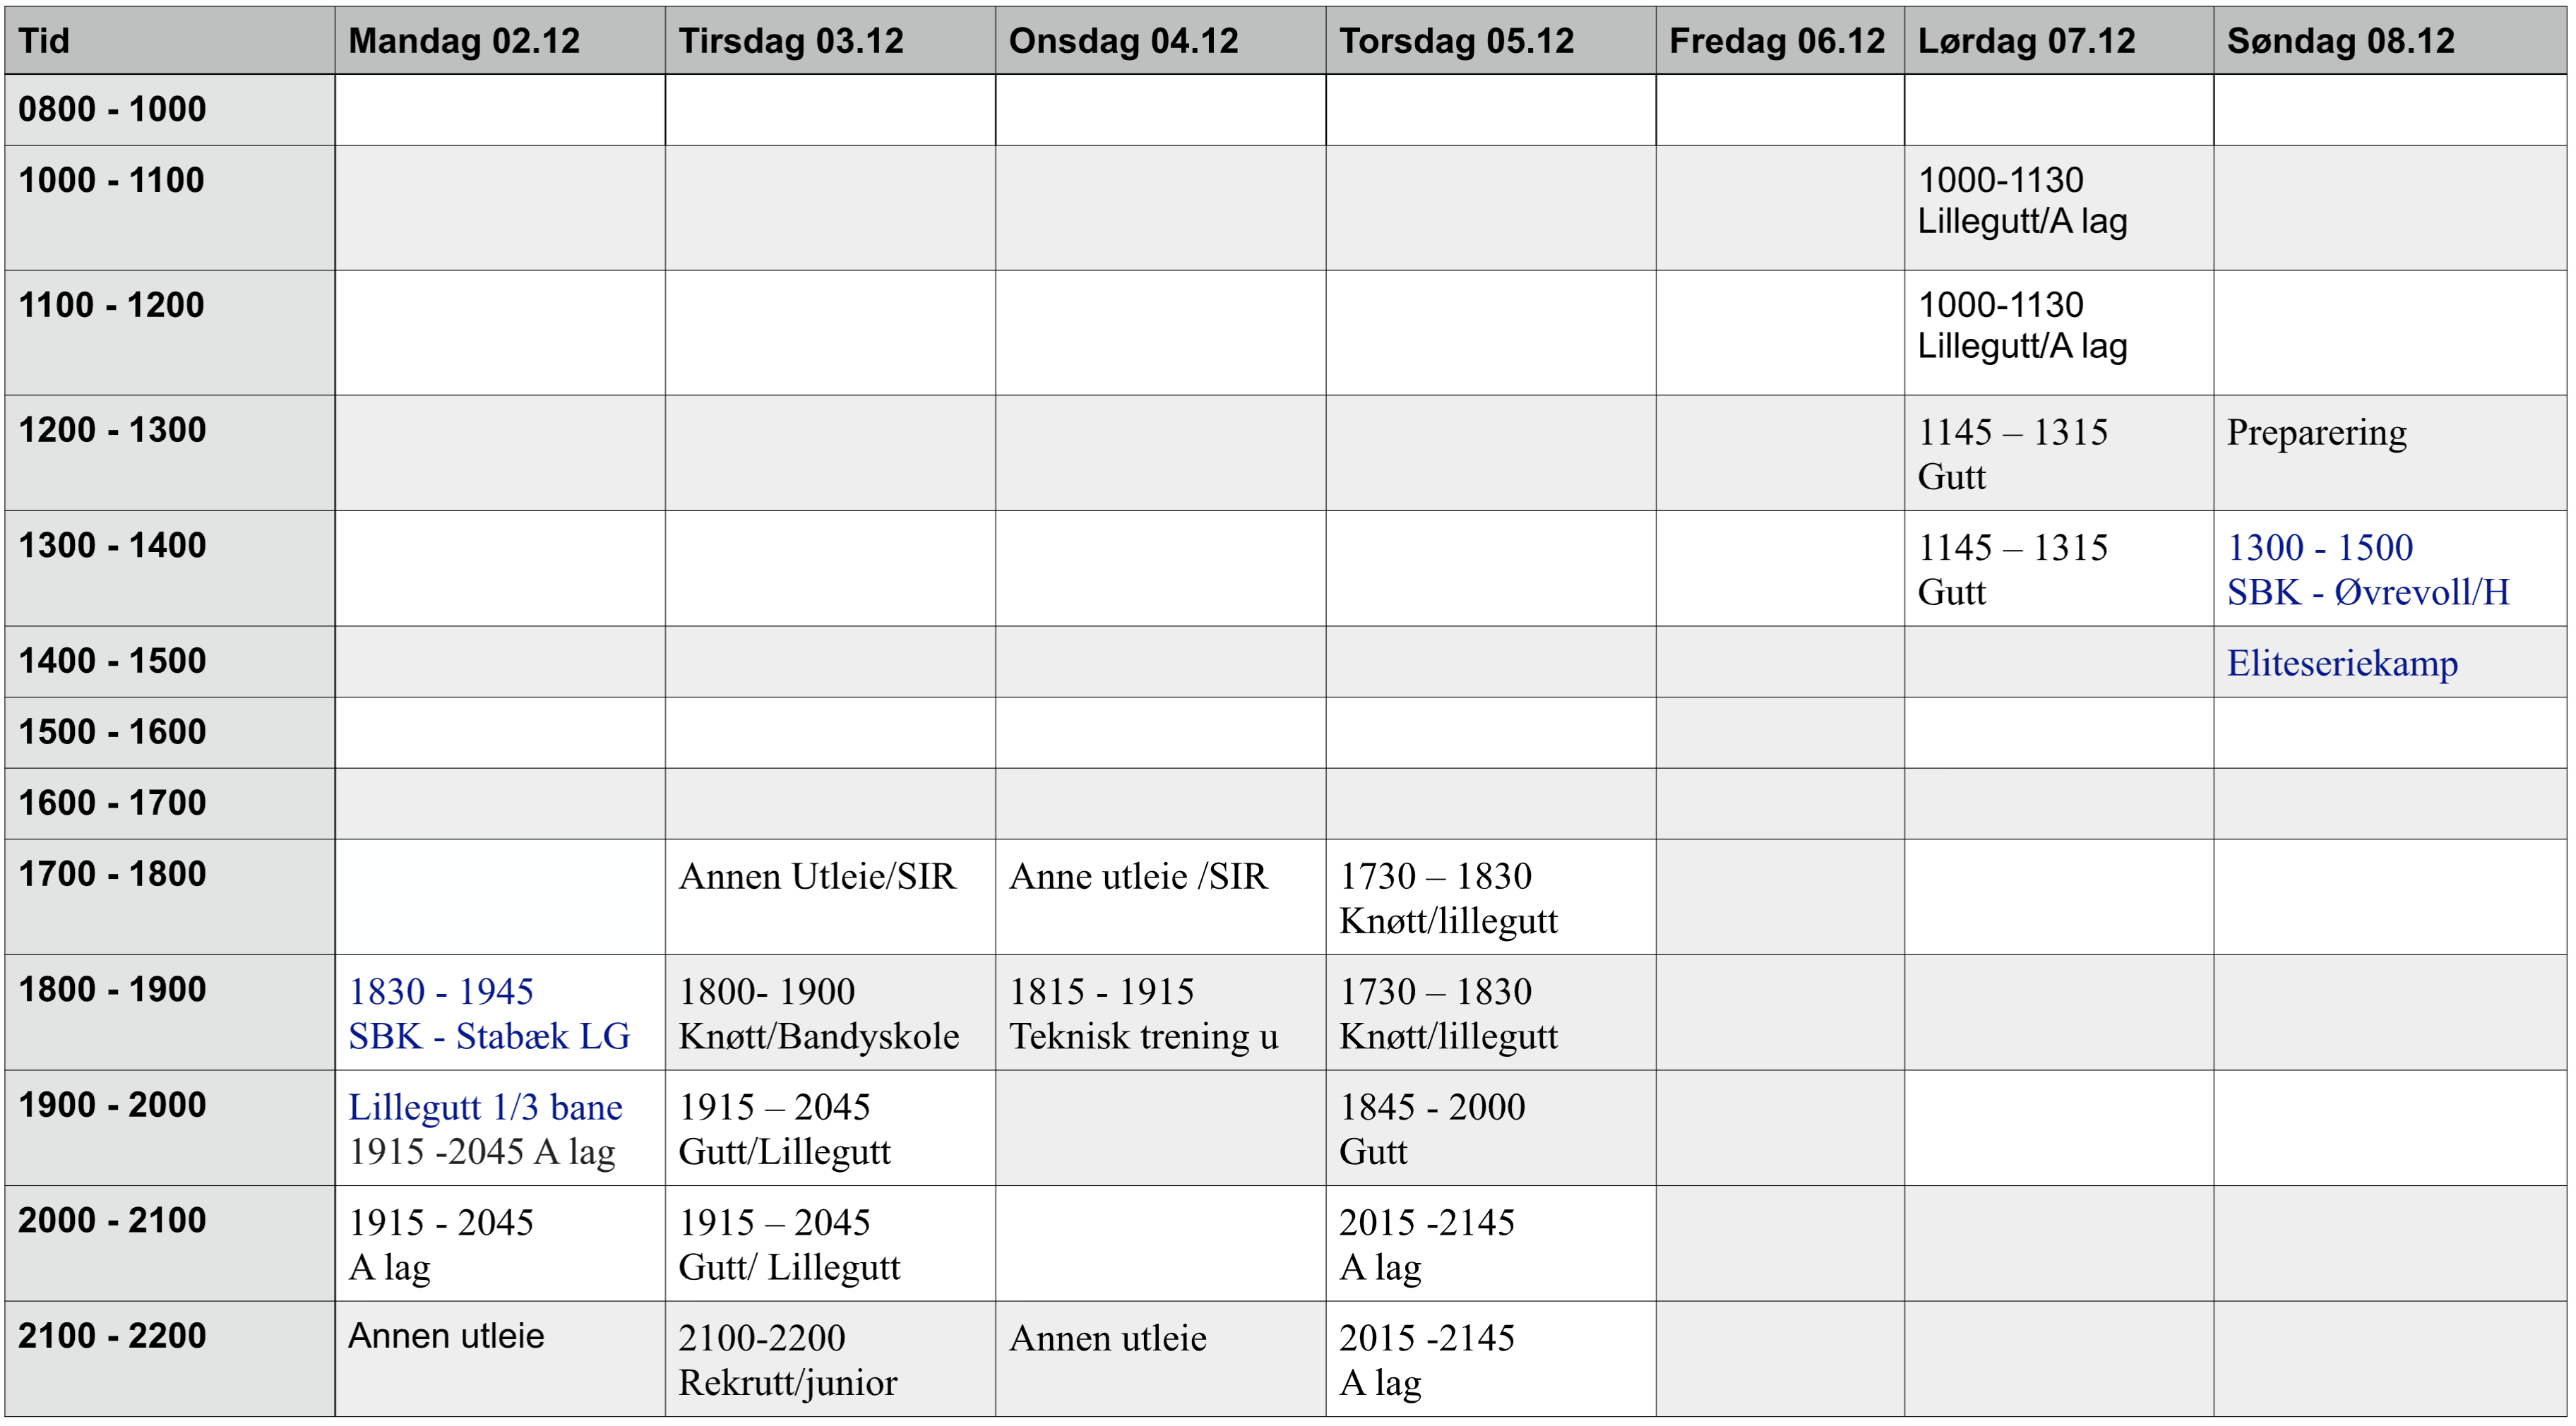
Task: Click the Onsdag 04.12 header cell
Action: [1123, 41]
